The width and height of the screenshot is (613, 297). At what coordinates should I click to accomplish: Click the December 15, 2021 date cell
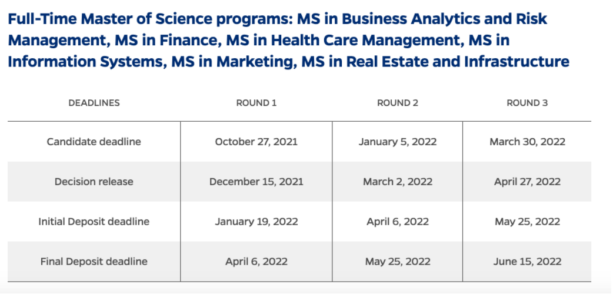click(256, 182)
